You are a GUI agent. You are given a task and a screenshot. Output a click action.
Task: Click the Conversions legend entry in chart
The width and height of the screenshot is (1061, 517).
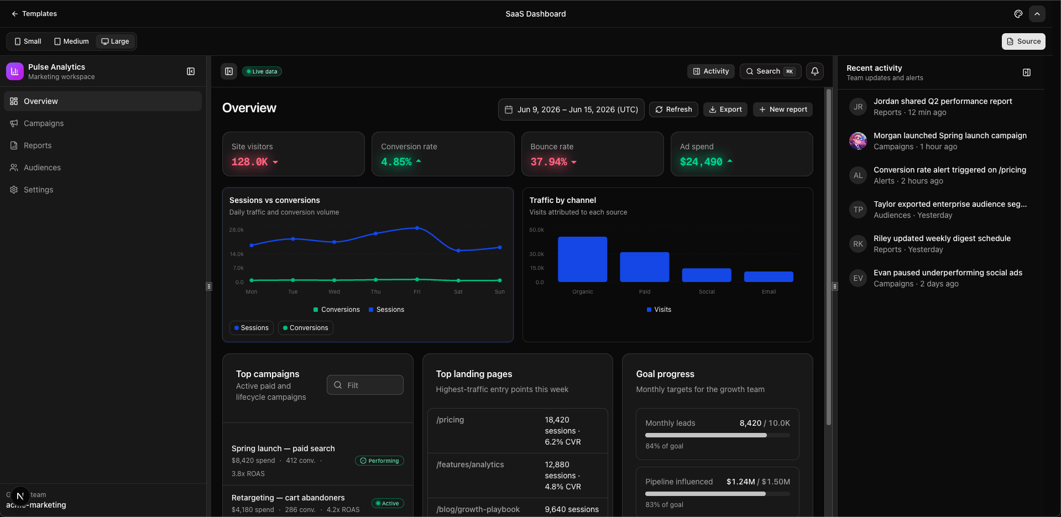tap(337, 310)
